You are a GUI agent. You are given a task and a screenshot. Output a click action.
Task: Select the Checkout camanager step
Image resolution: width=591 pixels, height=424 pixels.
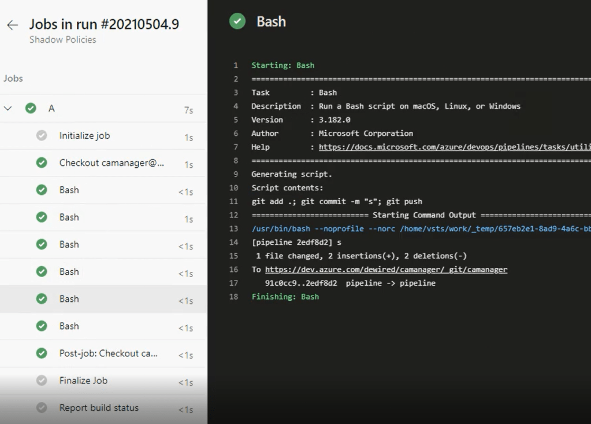[111, 163]
